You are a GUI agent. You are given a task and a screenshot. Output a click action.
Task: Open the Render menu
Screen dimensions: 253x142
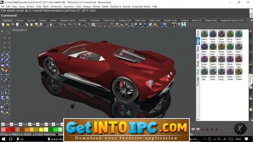tap(97, 6)
